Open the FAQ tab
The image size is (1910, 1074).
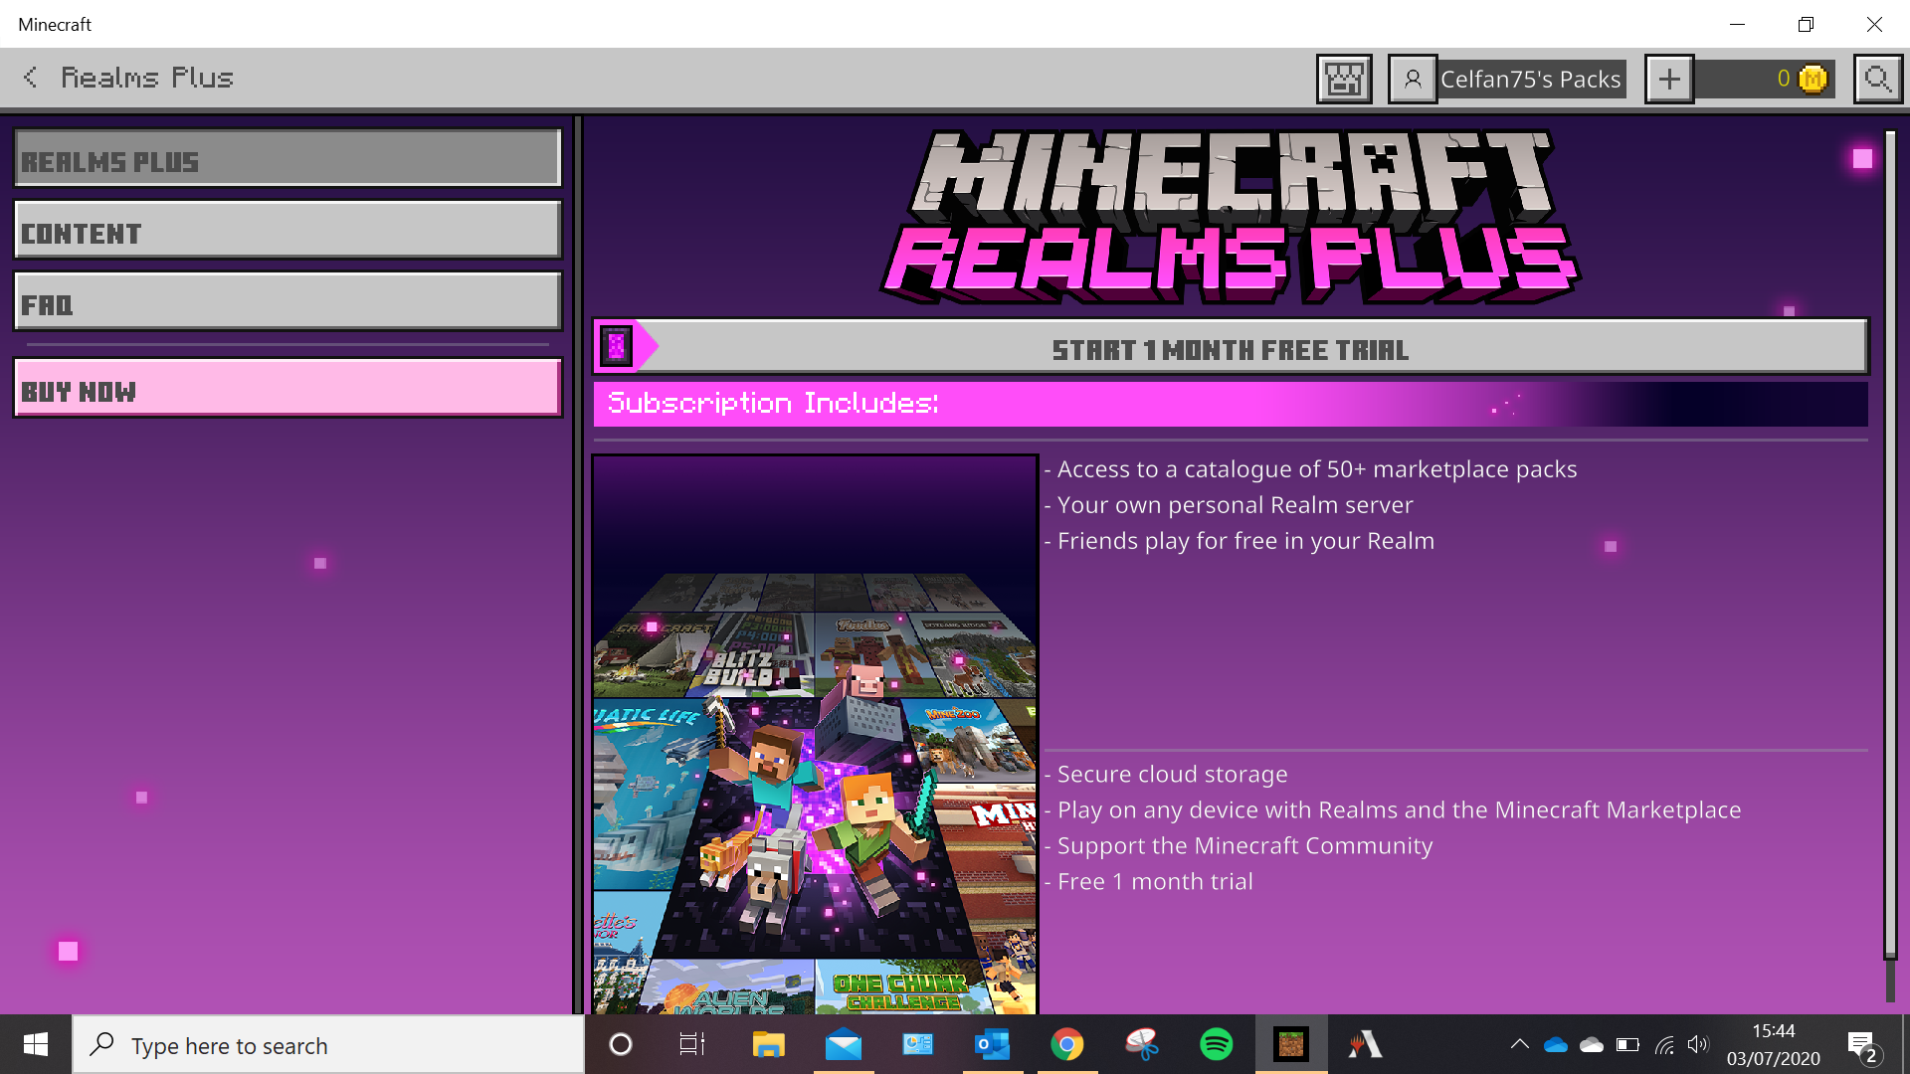(287, 302)
